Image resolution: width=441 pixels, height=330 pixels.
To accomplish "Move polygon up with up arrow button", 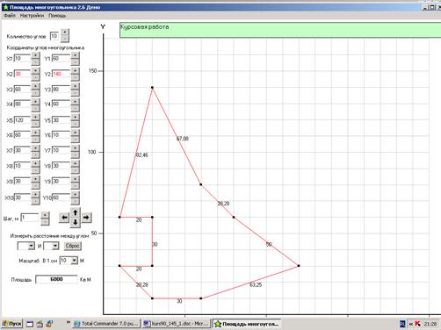I will point(76,212).
